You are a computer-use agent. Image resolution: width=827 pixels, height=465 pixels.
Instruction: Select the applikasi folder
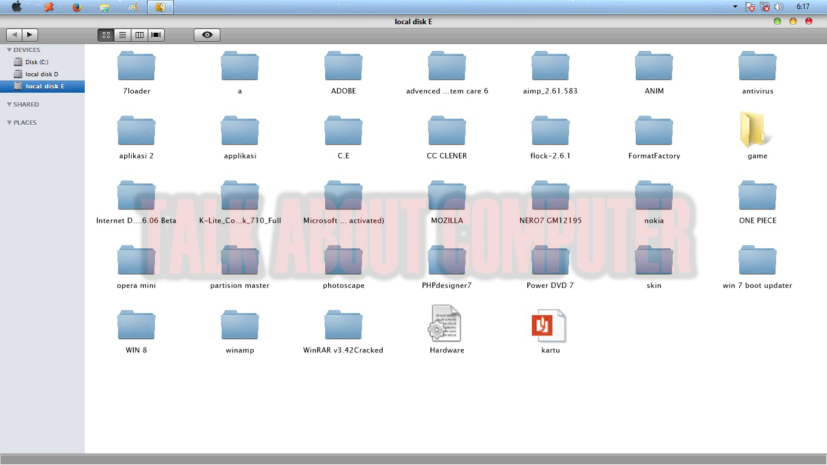[240, 137]
